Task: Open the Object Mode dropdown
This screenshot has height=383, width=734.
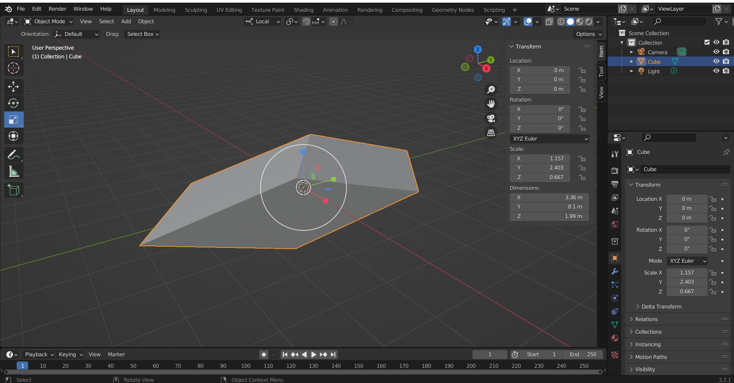Action: pos(48,22)
